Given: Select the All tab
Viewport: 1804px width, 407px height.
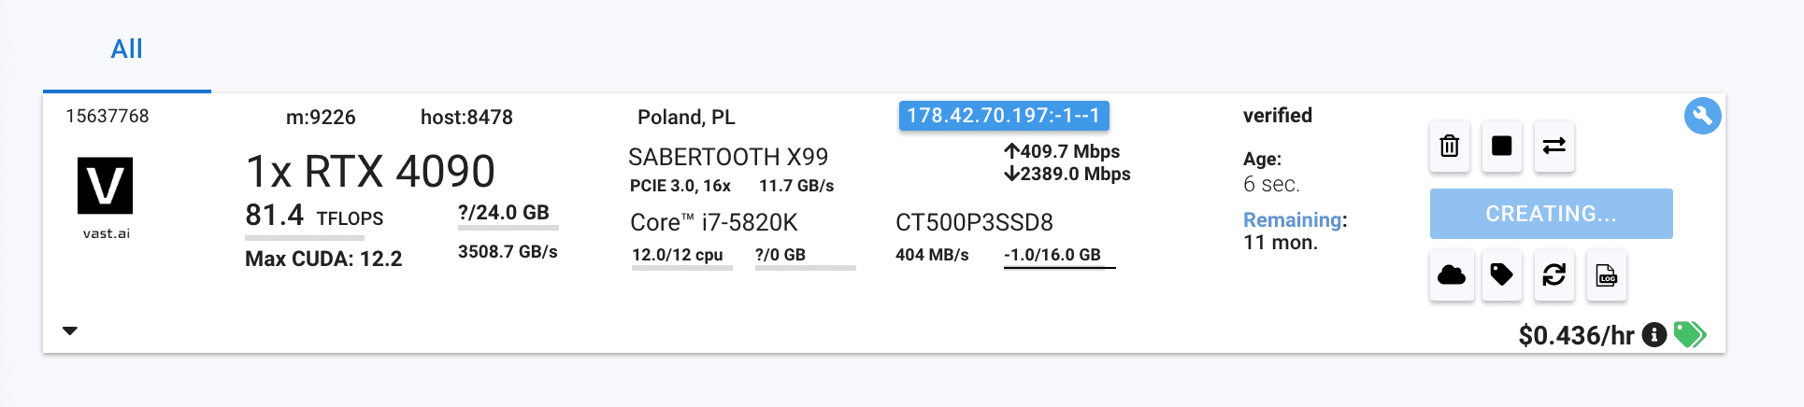Looking at the screenshot, I should [127, 49].
